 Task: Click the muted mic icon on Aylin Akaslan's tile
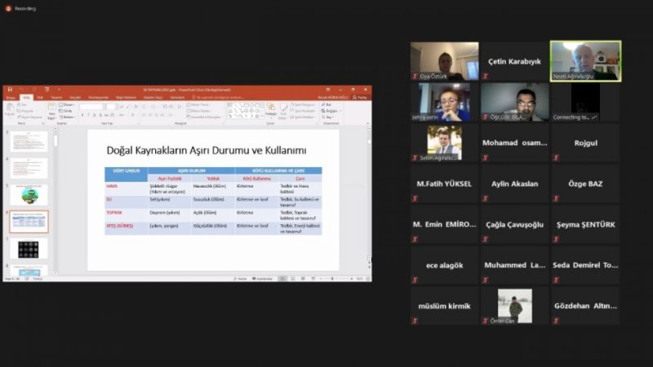click(485, 198)
